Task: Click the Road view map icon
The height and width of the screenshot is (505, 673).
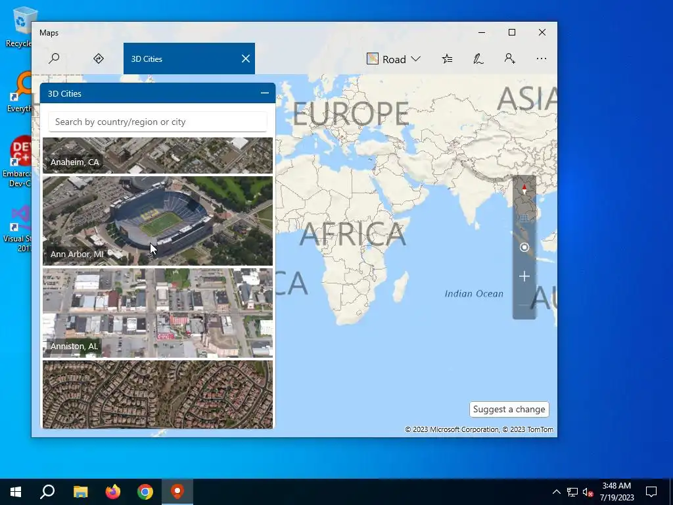Action: pyautogui.click(x=373, y=59)
